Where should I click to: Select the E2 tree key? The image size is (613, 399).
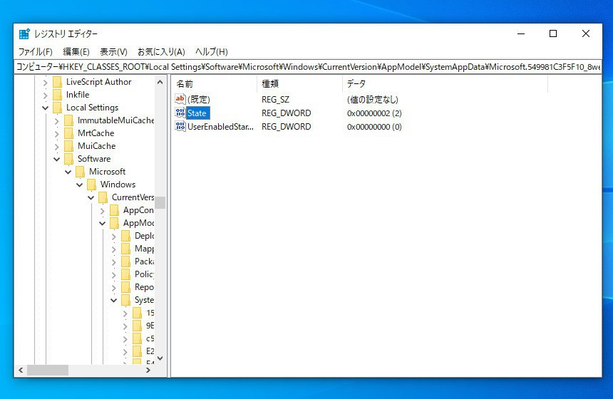150,351
